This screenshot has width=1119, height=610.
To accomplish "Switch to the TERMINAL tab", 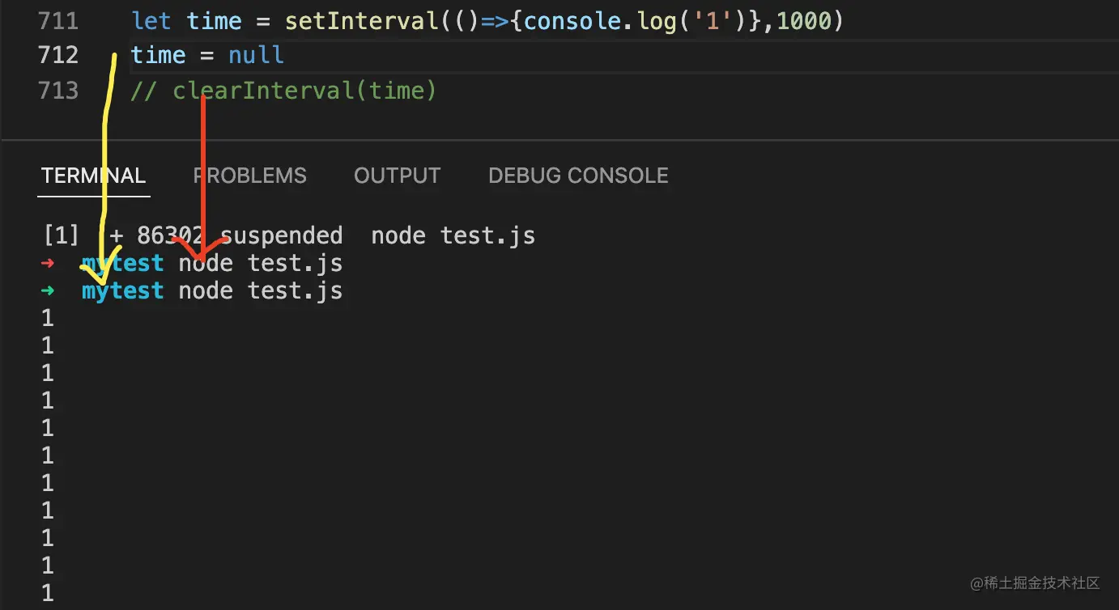I will tap(93, 176).
